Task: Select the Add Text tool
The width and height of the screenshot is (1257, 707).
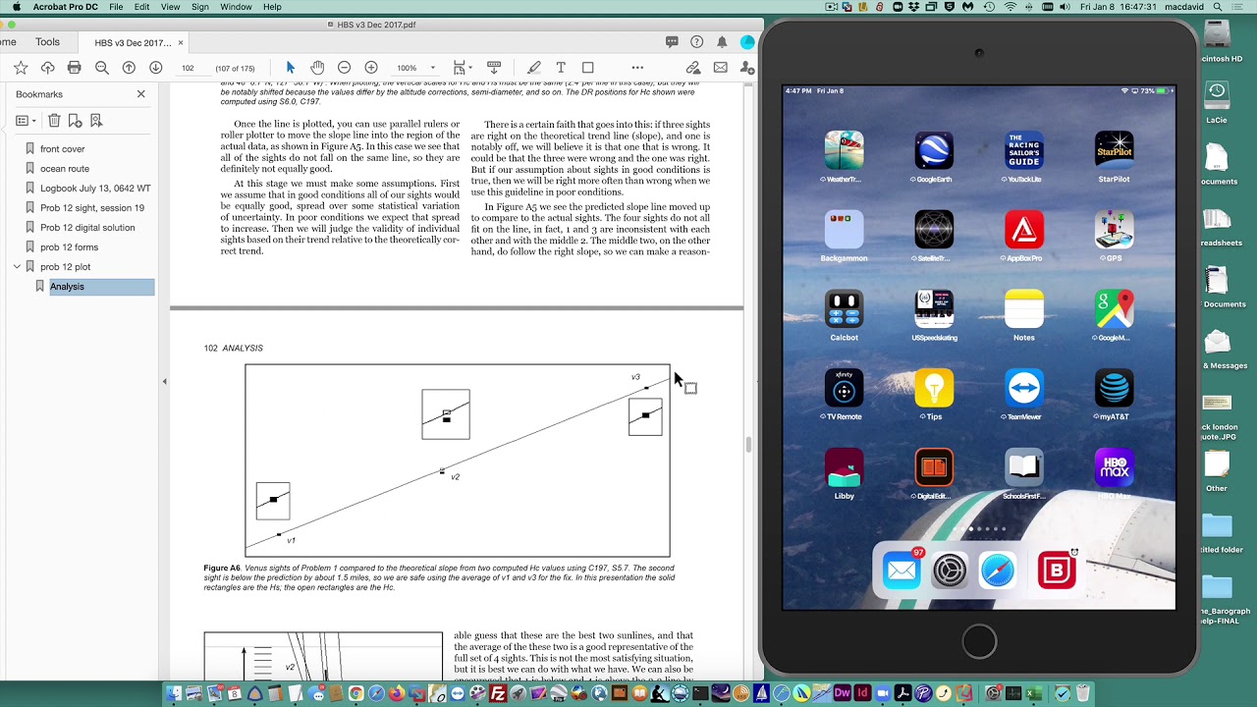Action: pos(561,68)
